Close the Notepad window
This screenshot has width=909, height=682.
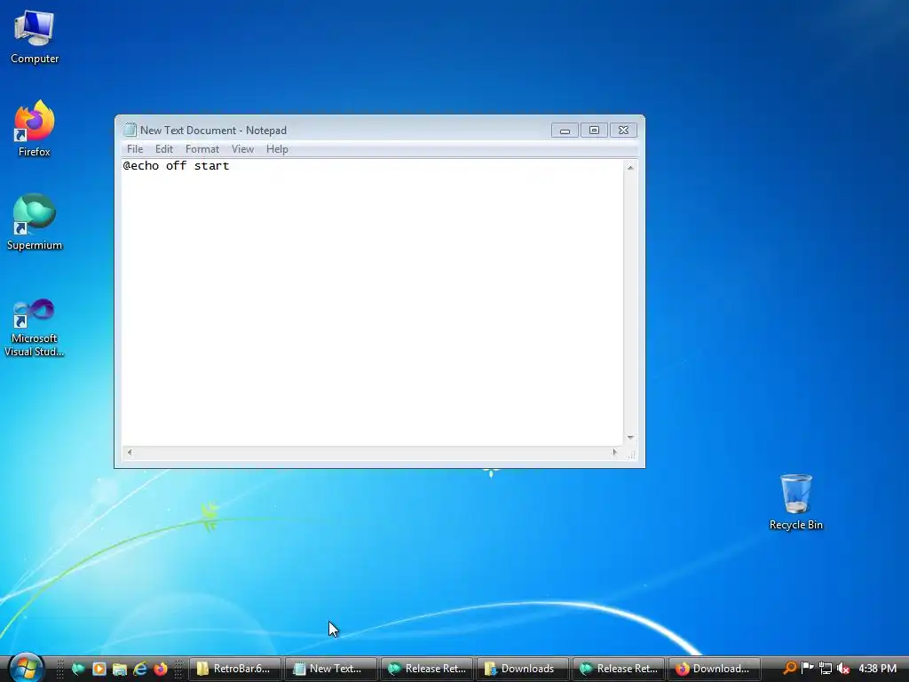[x=623, y=131]
